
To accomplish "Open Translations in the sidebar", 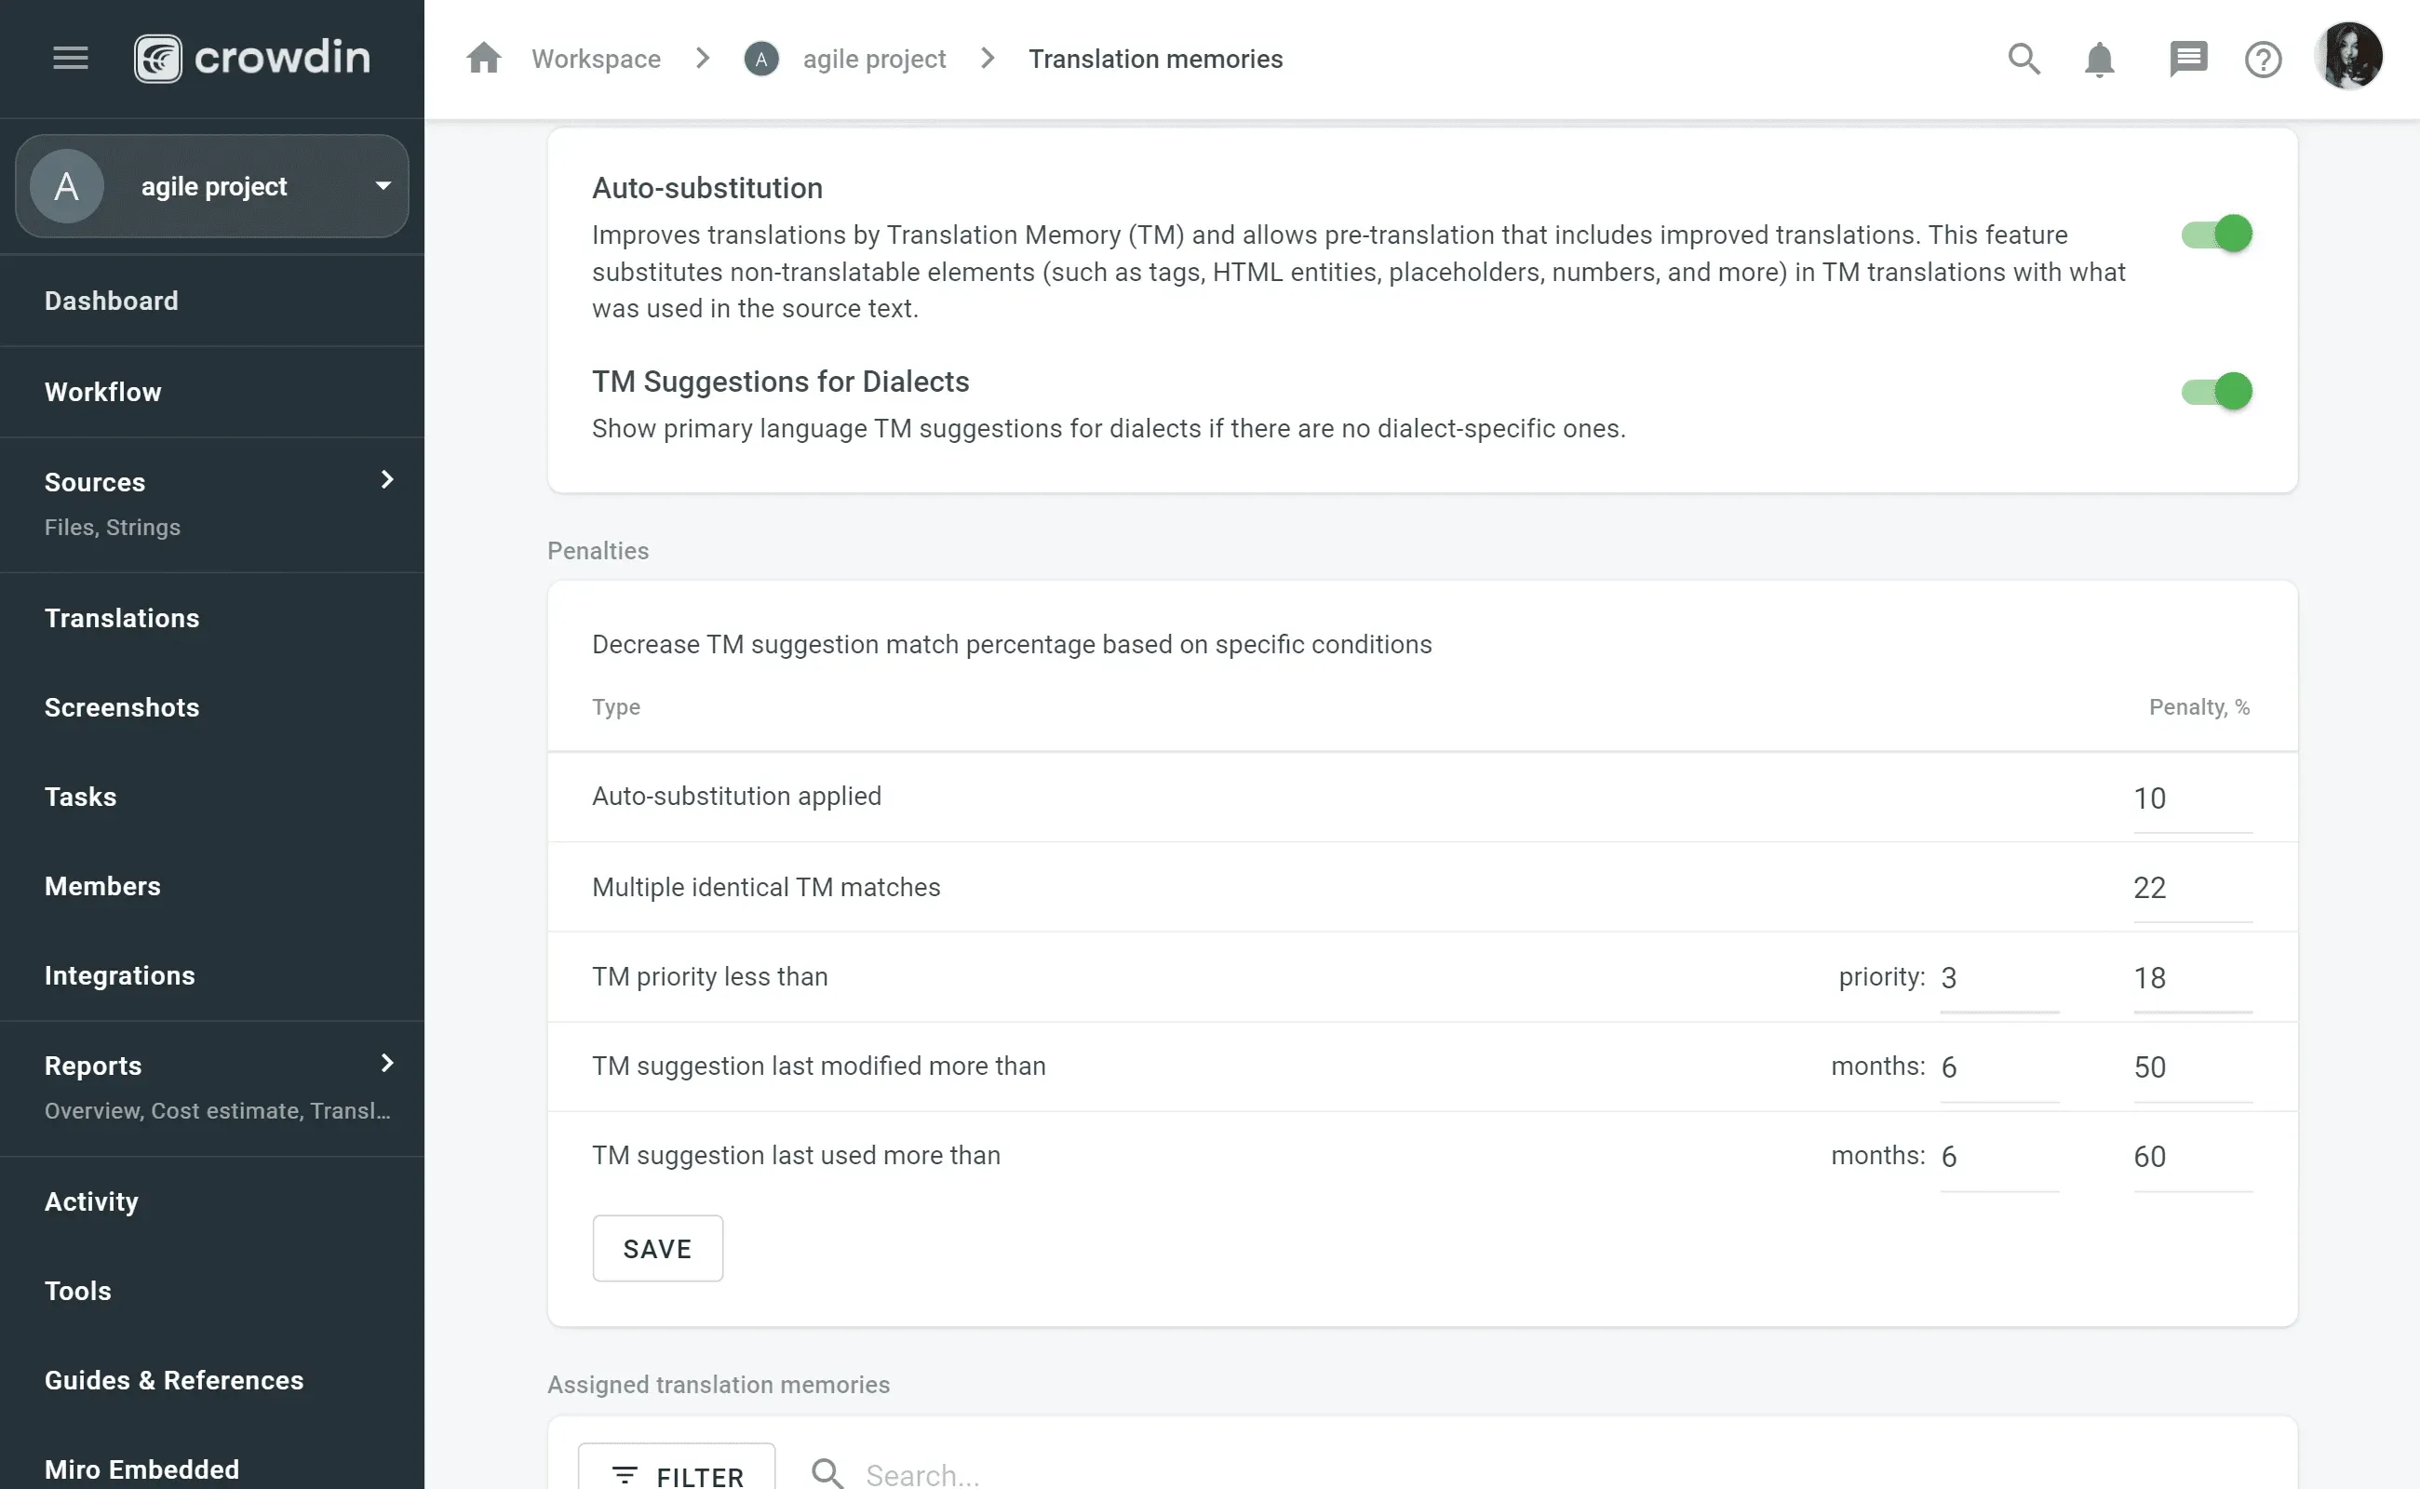I will (x=122, y=617).
